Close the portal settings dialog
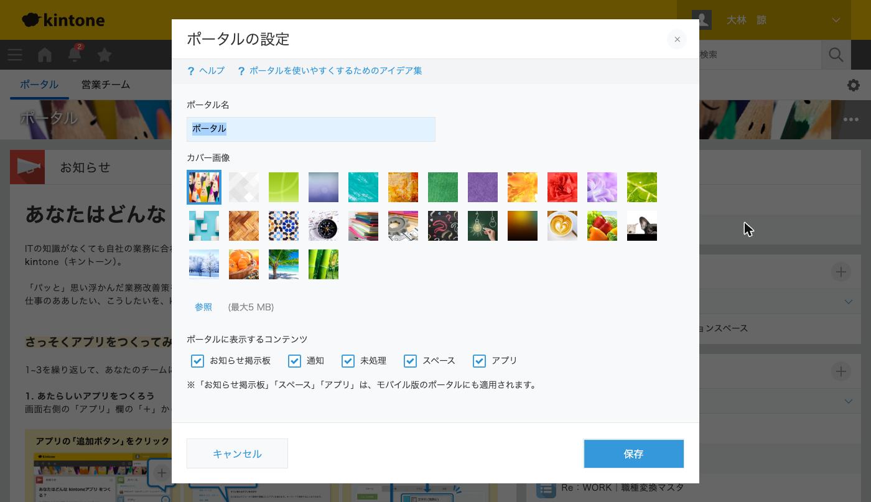 point(677,39)
